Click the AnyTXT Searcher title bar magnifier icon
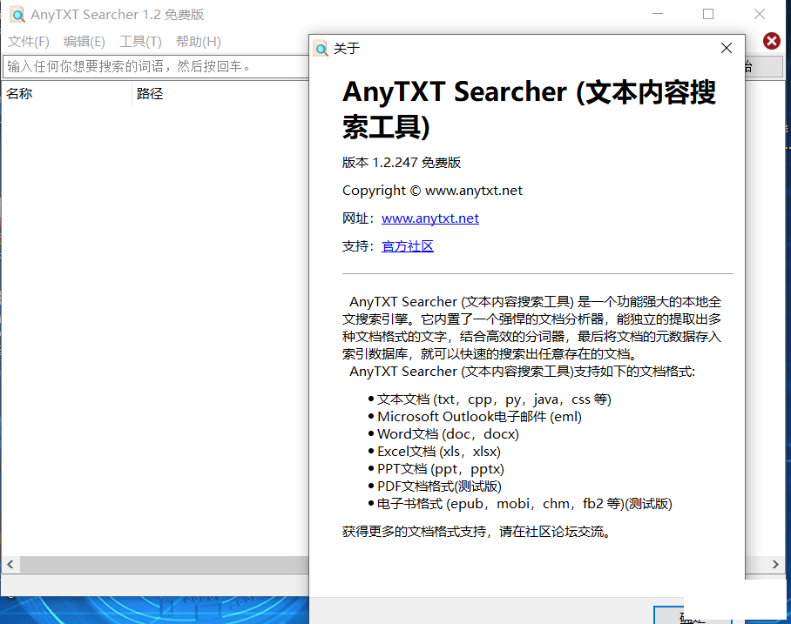Screen dimensions: 791x624 pos(17,15)
